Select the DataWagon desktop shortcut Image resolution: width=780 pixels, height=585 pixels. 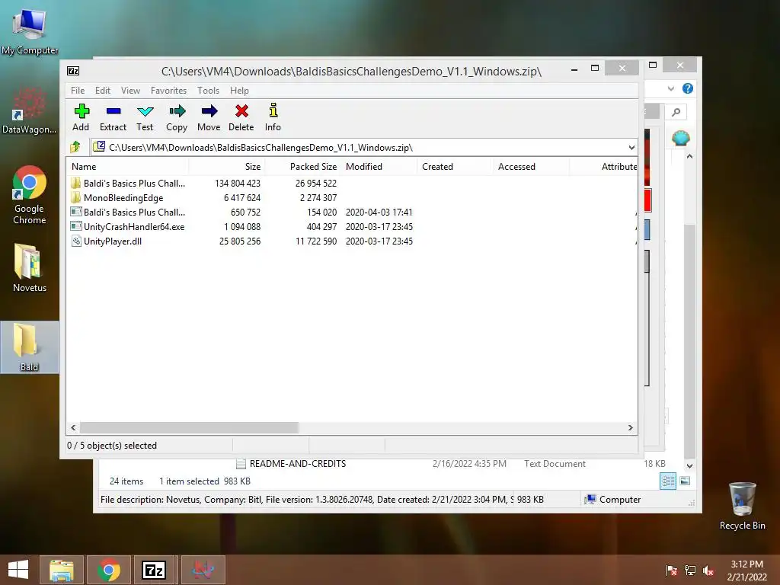(x=30, y=110)
